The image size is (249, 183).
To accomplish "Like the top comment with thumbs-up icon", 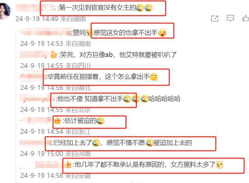I will [245, 18].
